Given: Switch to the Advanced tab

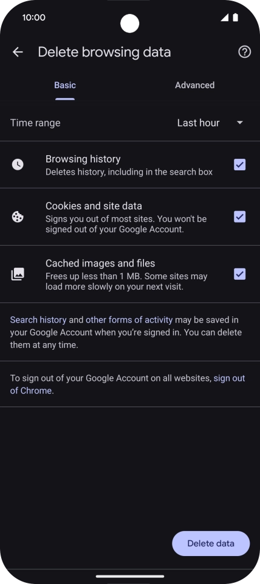Looking at the screenshot, I should pos(195,85).
